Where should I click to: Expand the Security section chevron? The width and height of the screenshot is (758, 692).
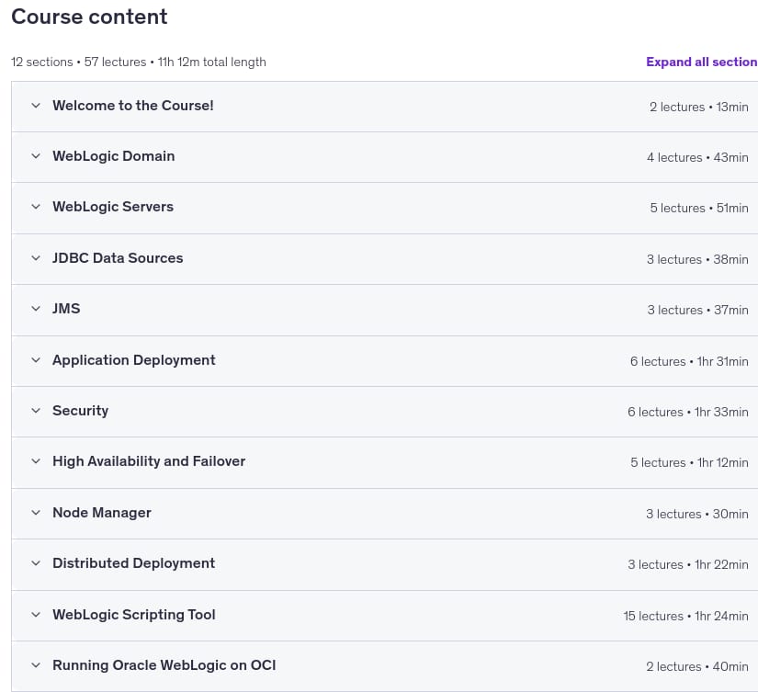[36, 411]
